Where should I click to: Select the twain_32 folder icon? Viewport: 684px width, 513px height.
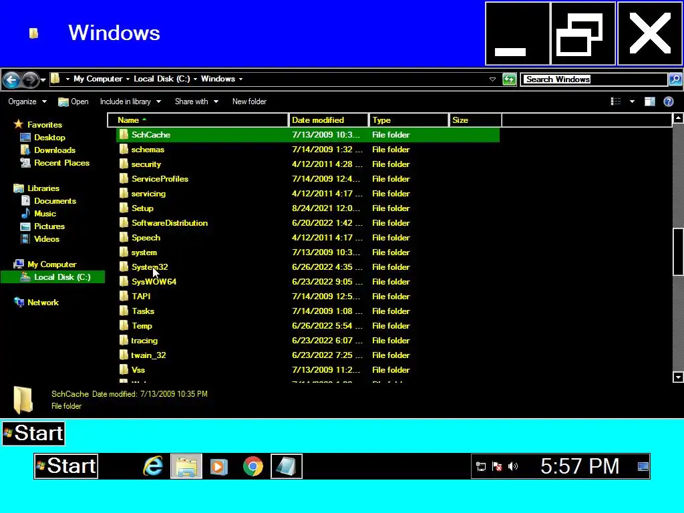click(x=124, y=355)
